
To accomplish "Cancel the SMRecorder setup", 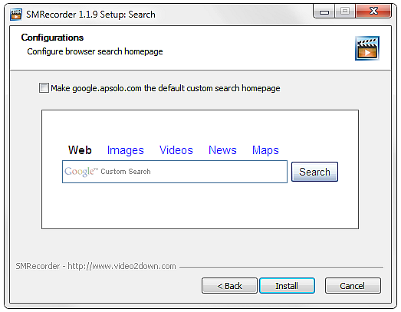I will [x=353, y=286].
